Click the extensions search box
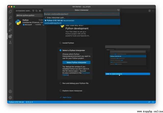163x113 pixels. click(30, 15)
